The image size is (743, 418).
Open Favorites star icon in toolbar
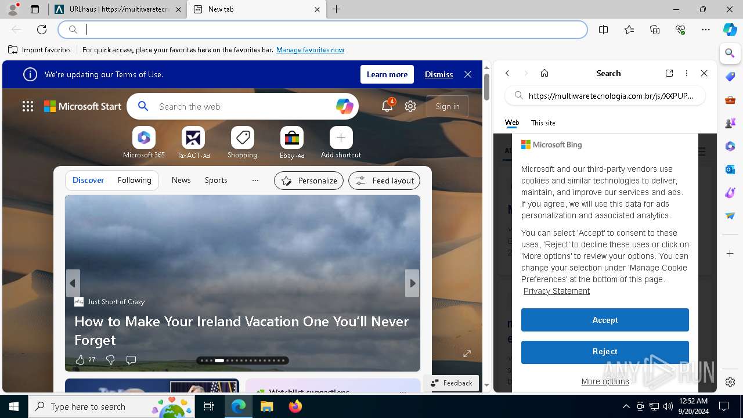point(629,30)
